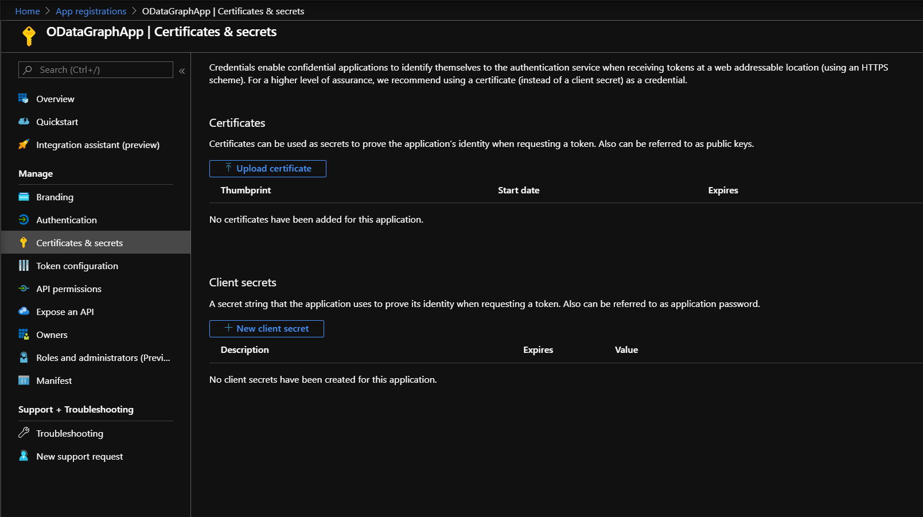The height and width of the screenshot is (517, 923).
Task: Click the Certificates & secrets key icon in sidebar
Action: click(x=24, y=243)
